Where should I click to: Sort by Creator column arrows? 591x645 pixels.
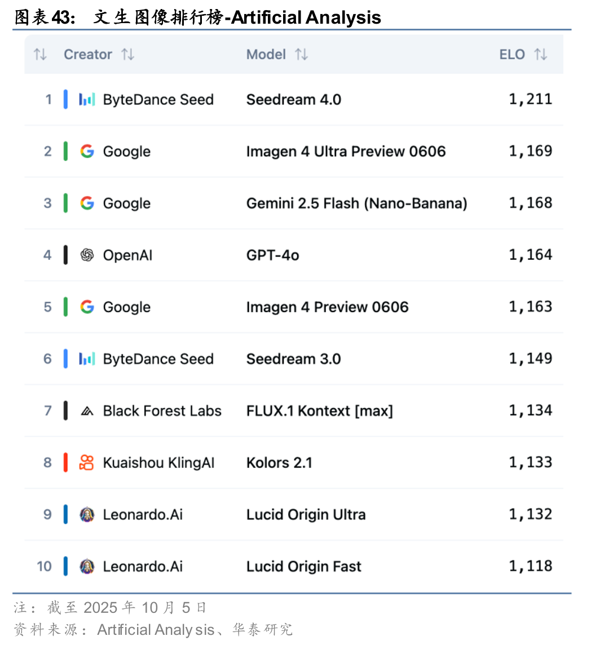click(x=128, y=55)
